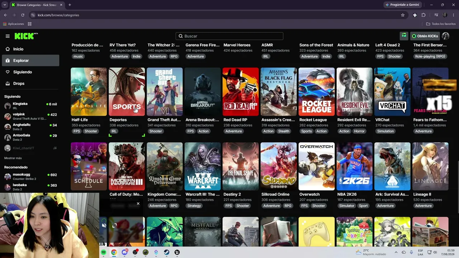
Task: Select the Role-playing (RPG) tag
Action: pyautogui.click(x=430, y=56)
